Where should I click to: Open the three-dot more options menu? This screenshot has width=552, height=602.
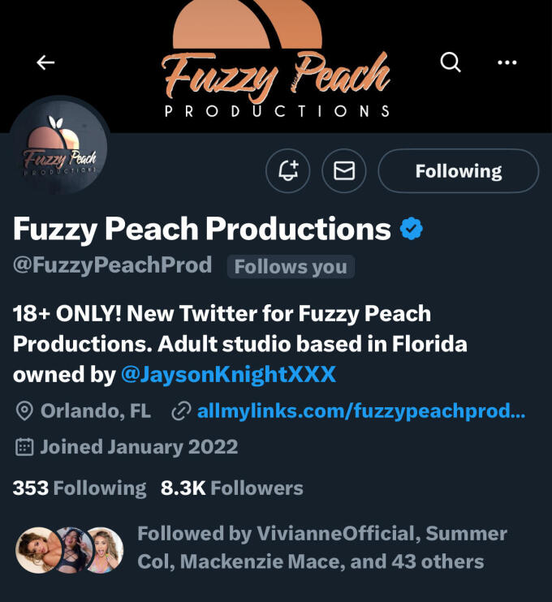(507, 62)
